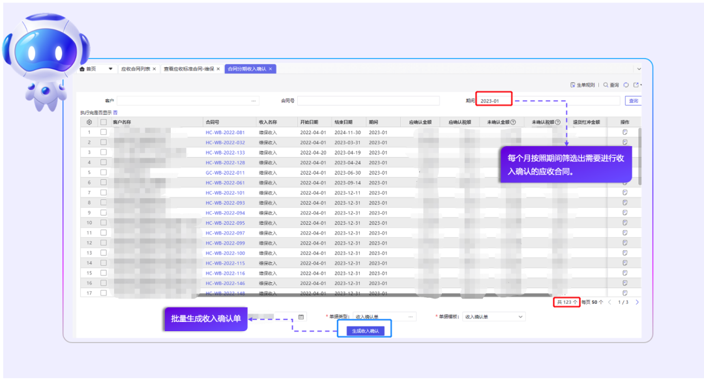Screen dimensions: 704x380
Task: Switch to the 查看应收标准合同-维保 tab
Action: (x=188, y=68)
